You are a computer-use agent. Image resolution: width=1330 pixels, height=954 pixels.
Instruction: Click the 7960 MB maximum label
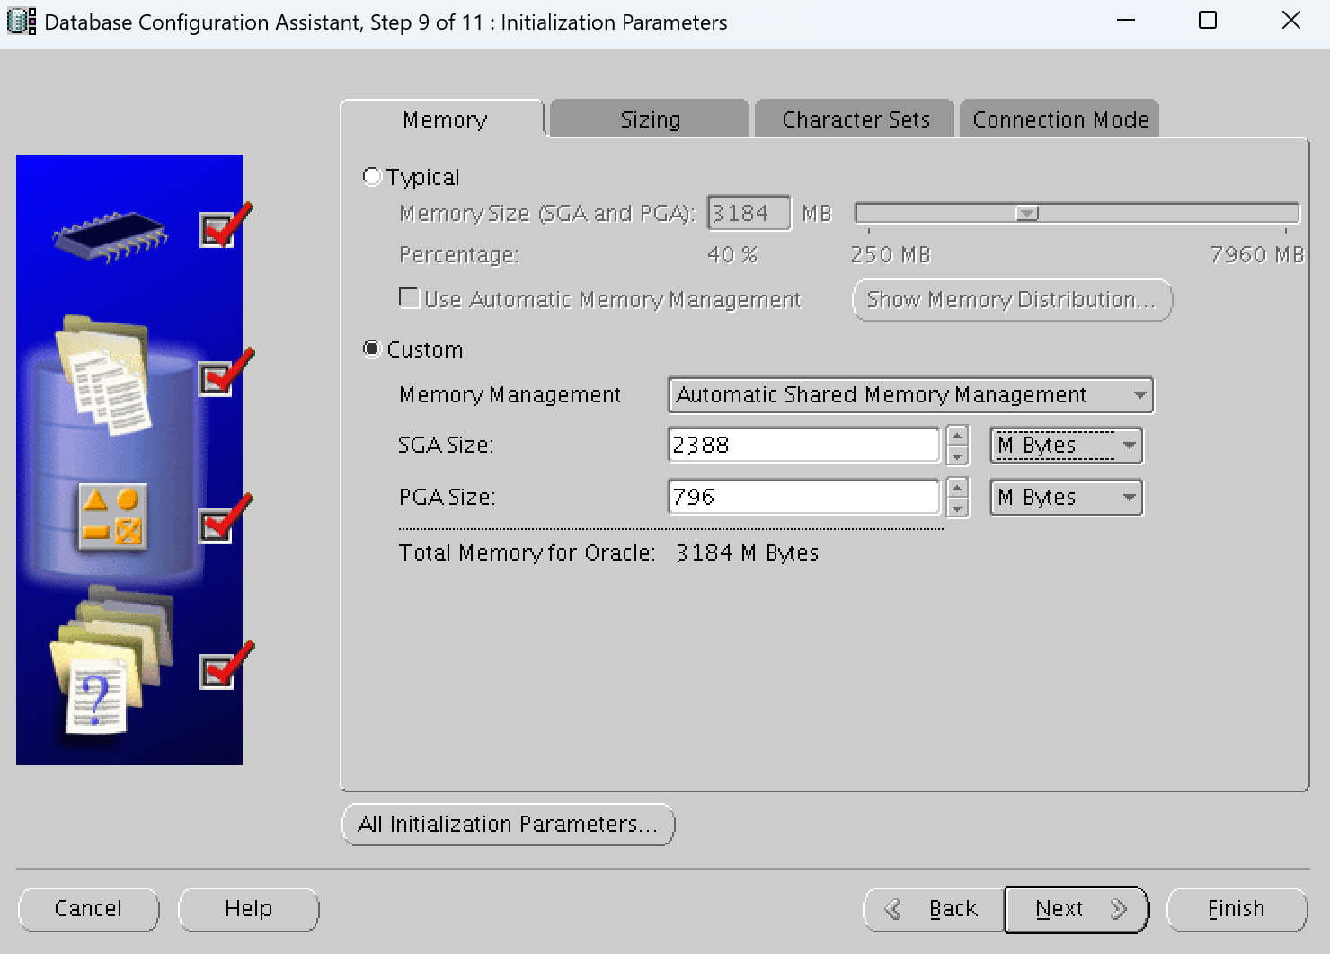pos(1256,255)
